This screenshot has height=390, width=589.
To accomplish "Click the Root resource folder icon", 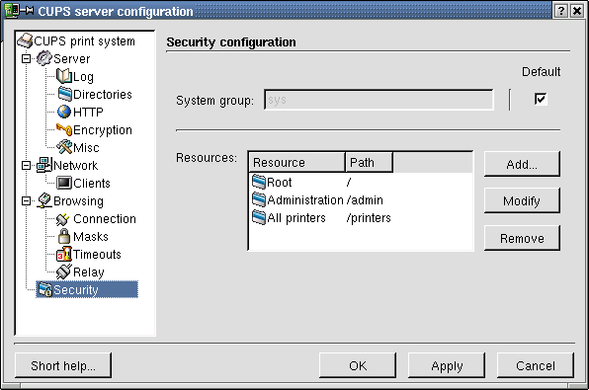I will pyautogui.click(x=259, y=182).
